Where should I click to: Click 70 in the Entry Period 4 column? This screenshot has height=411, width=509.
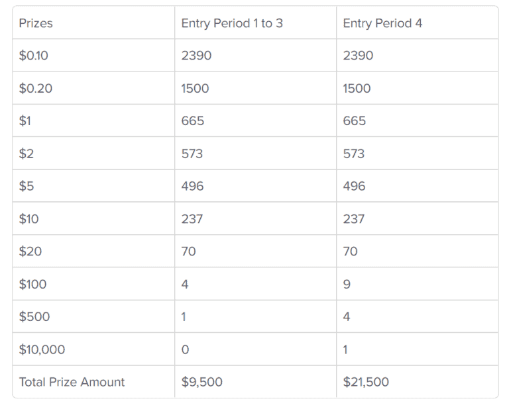click(x=350, y=251)
